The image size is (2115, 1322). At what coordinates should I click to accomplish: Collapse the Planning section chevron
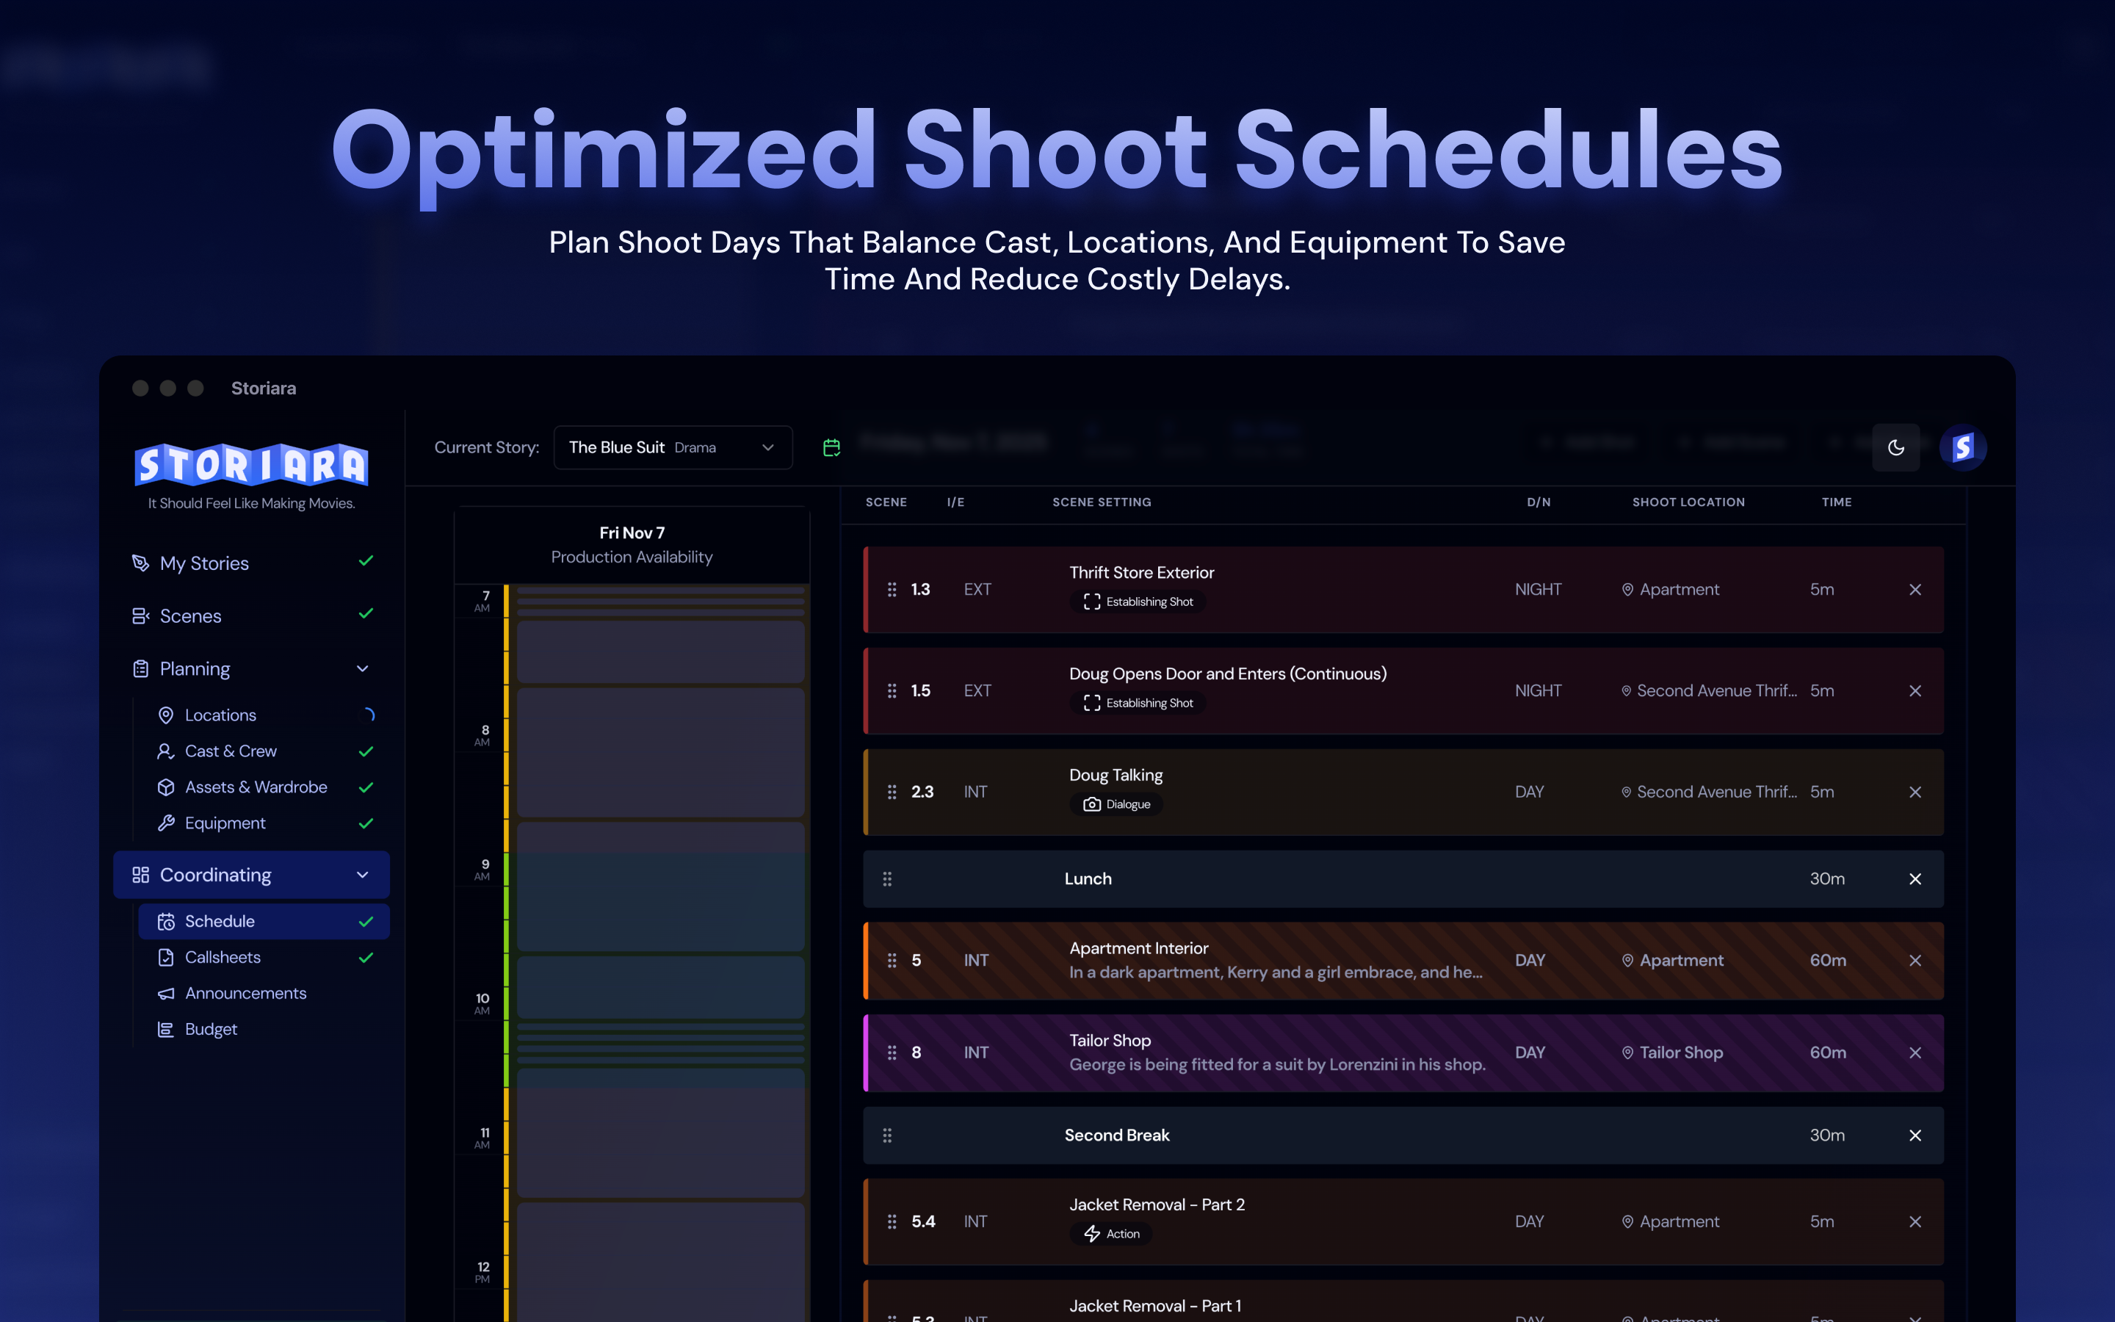pos(363,669)
